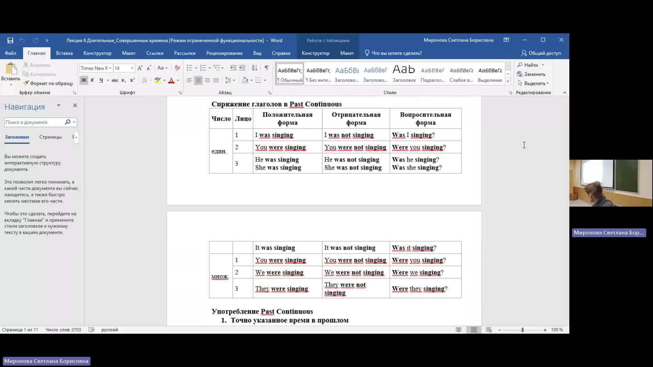This screenshot has width=653, height=367.
Task: Toggle italic (К) formatting
Action: point(92,80)
